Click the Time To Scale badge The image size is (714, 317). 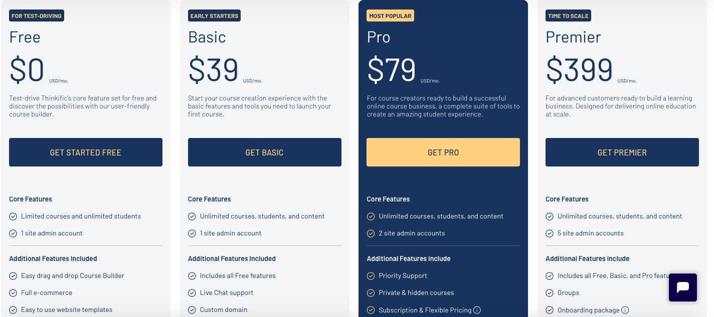pos(568,16)
